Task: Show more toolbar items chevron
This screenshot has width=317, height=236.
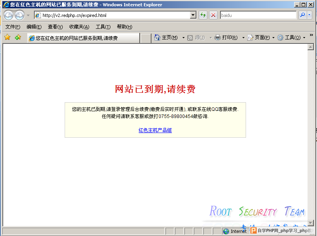Action: coord(311,35)
